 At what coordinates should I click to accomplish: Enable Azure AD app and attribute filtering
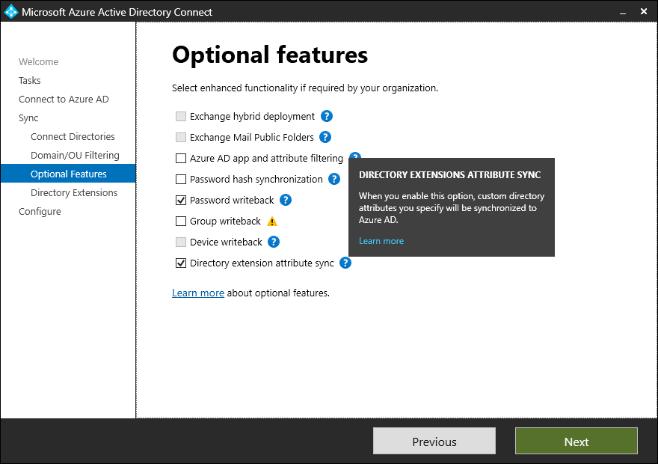[181, 159]
